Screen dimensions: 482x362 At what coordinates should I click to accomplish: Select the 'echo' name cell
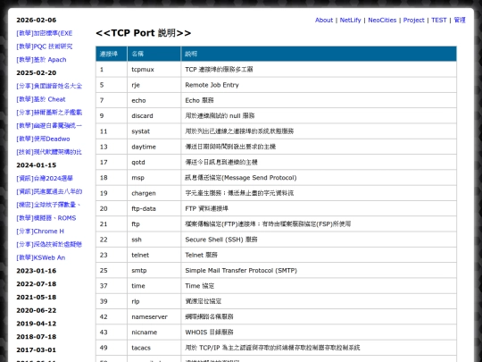tap(154, 100)
